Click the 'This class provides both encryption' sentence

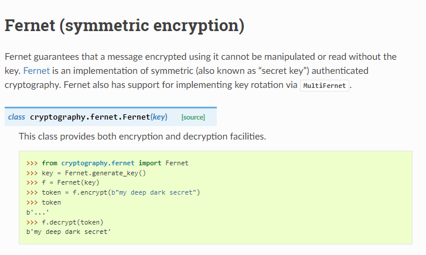tap(142, 137)
